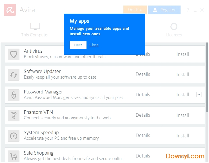This screenshot has height=163, width=209.
Task: Open the Register account button
Action: click(164, 10)
